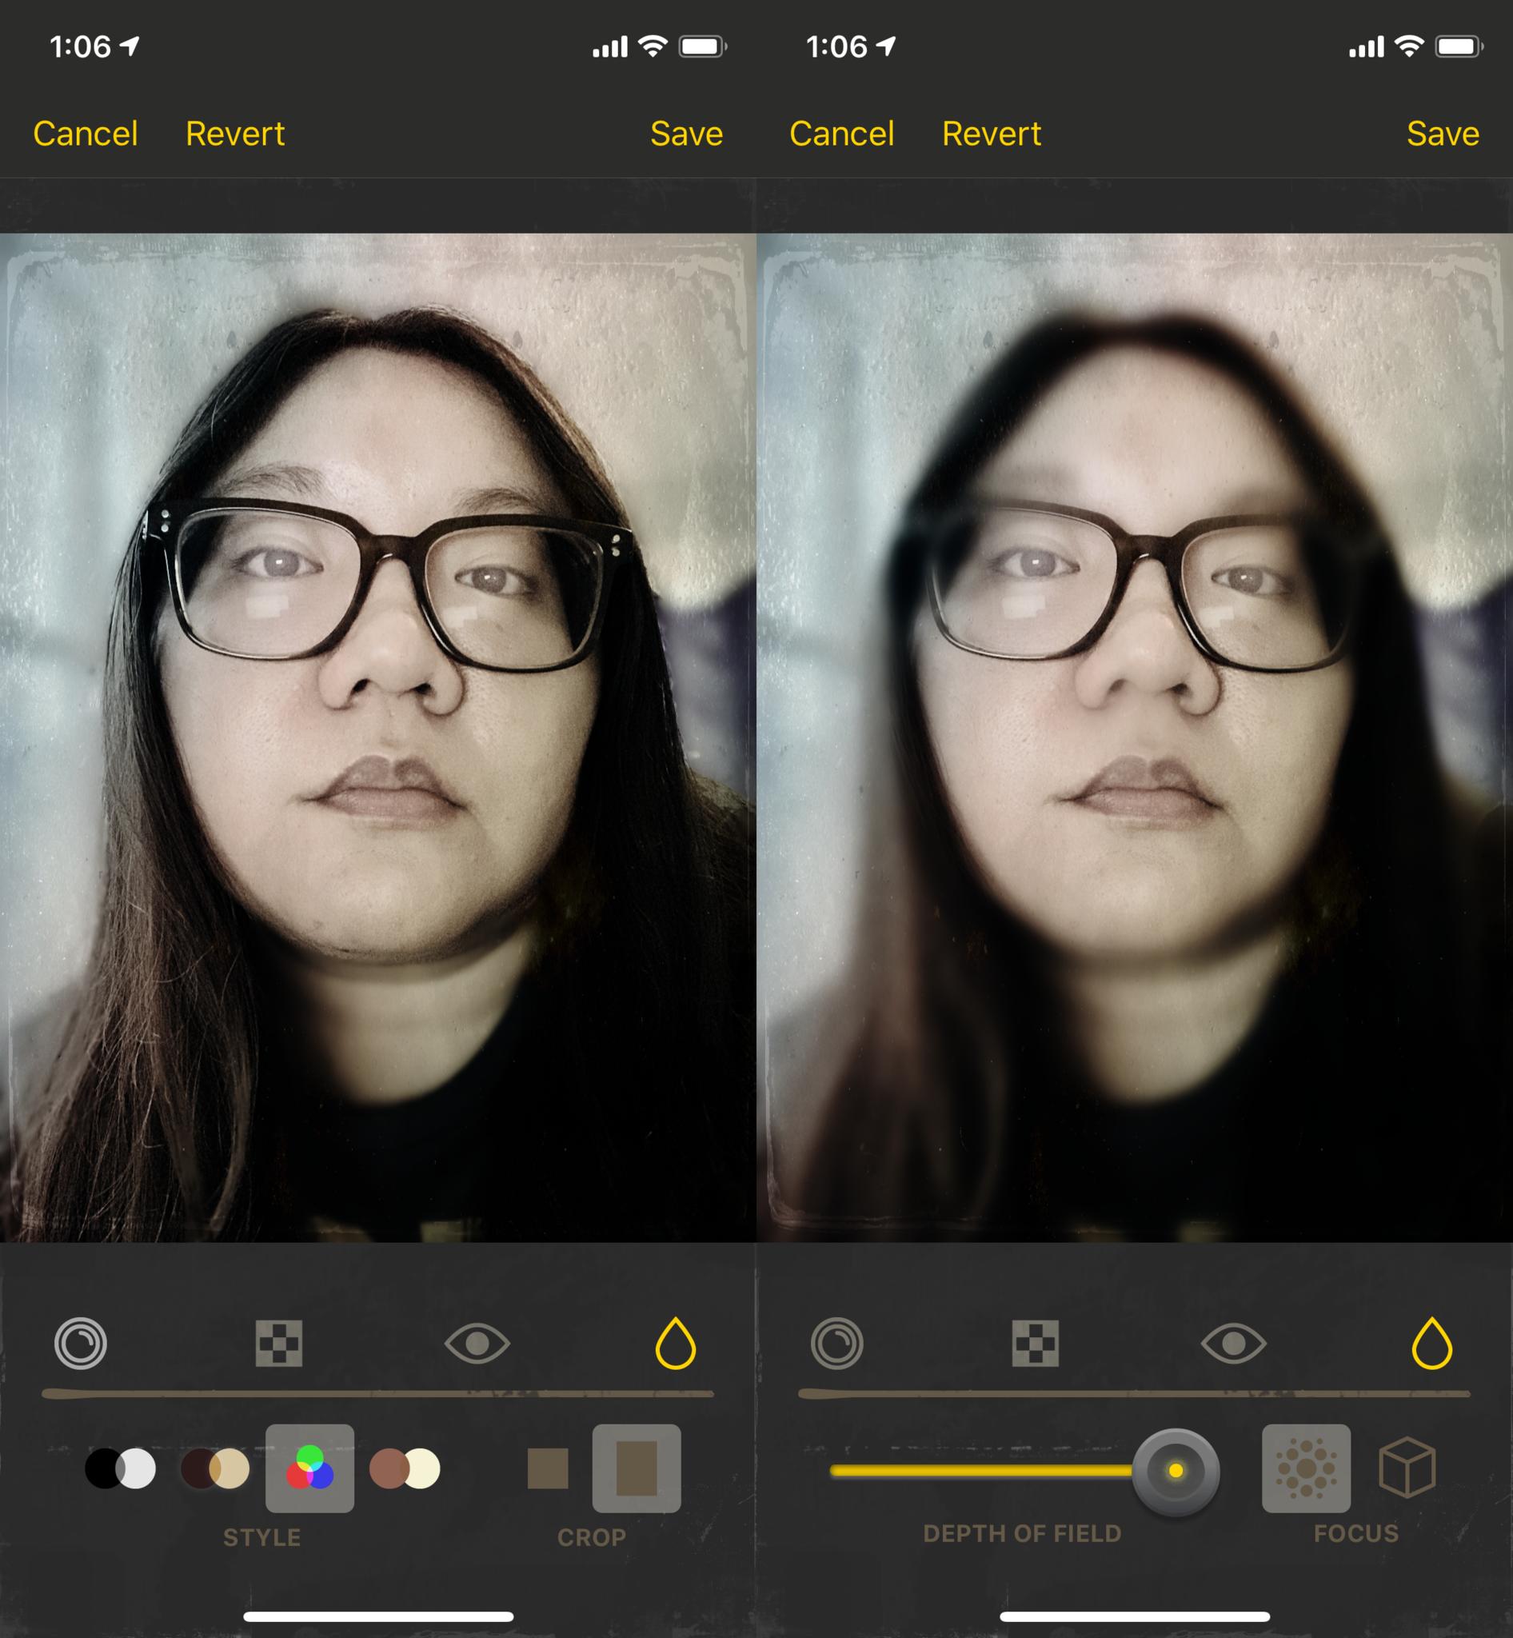Viewport: 1513px width, 1638px height.
Task: Tap the CROP label
Action: (592, 1537)
